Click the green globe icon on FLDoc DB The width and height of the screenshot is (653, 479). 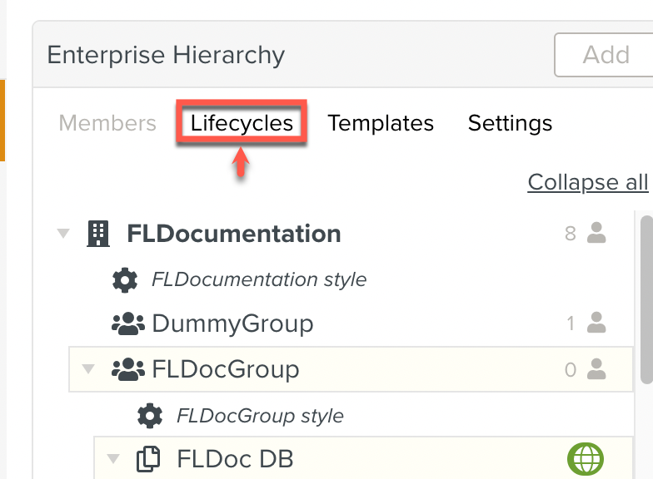tap(586, 458)
